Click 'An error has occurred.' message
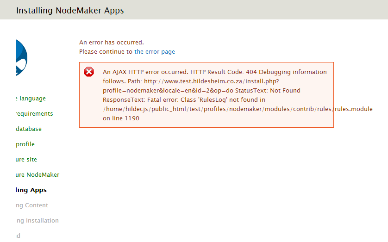This screenshot has width=388, height=242. tap(111, 42)
